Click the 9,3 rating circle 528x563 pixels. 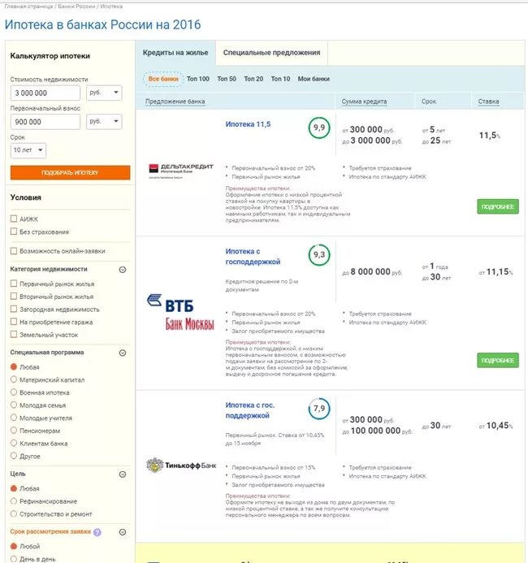[x=319, y=255]
